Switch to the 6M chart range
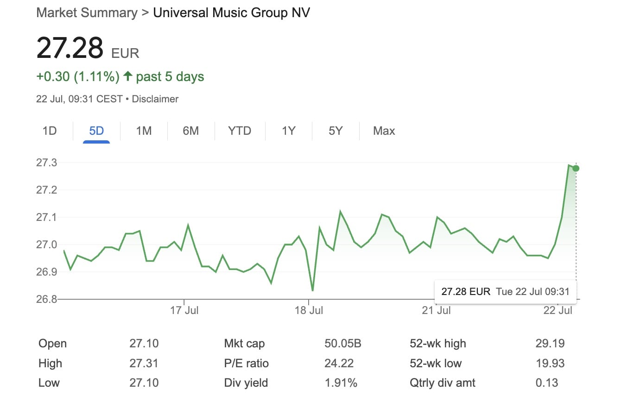Screen dimensions: 621x402 point(190,131)
